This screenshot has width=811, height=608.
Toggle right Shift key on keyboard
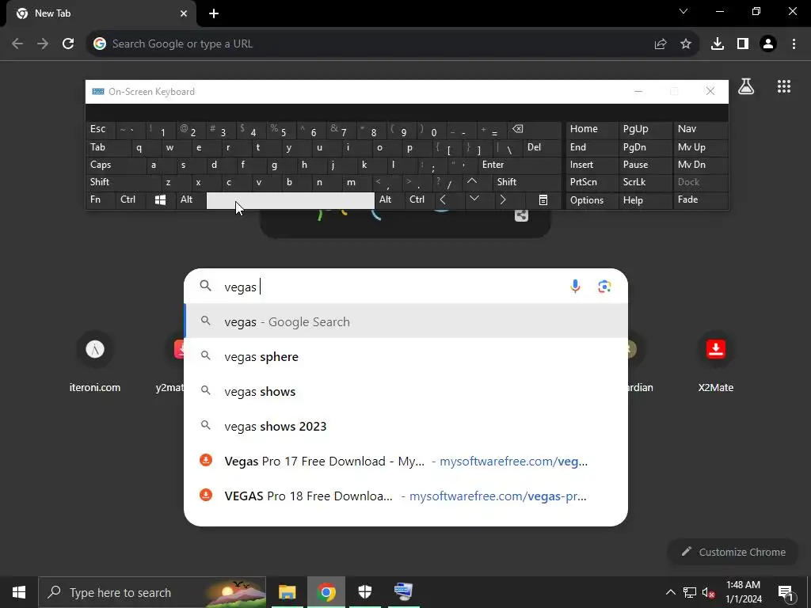[x=527, y=182]
